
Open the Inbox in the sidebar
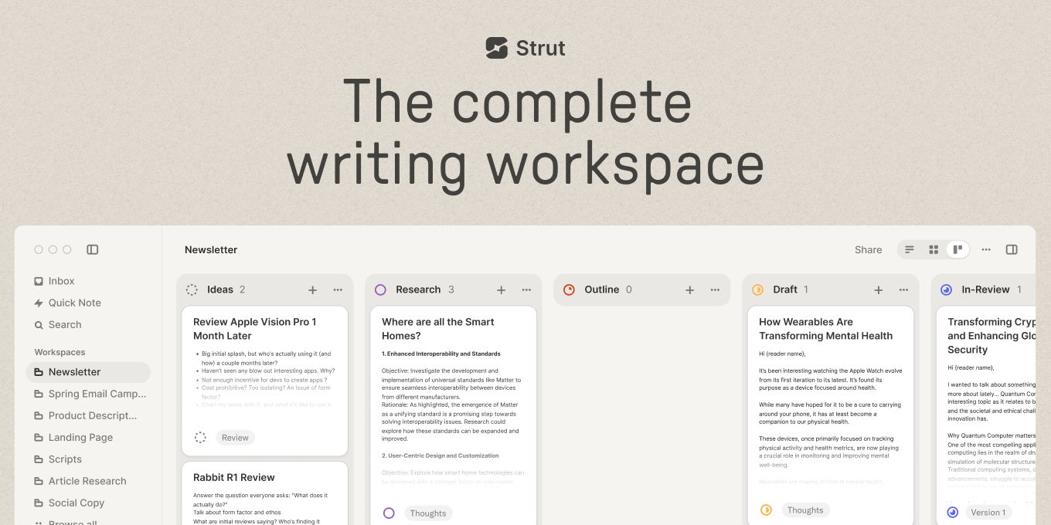click(61, 281)
